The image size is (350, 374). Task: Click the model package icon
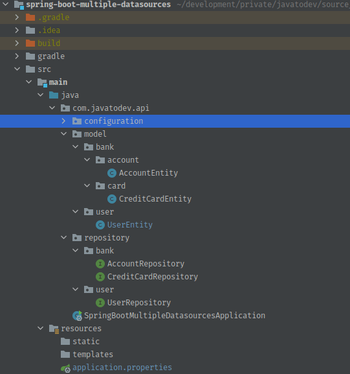(x=77, y=134)
